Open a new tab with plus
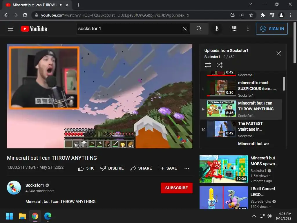 tap(78, 5)
